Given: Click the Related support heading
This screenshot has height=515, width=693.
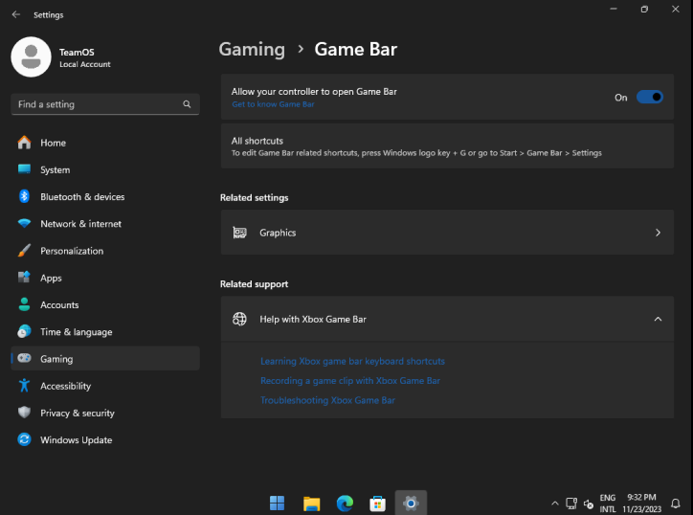Looking at the screenshot, I should coord(254,283).
